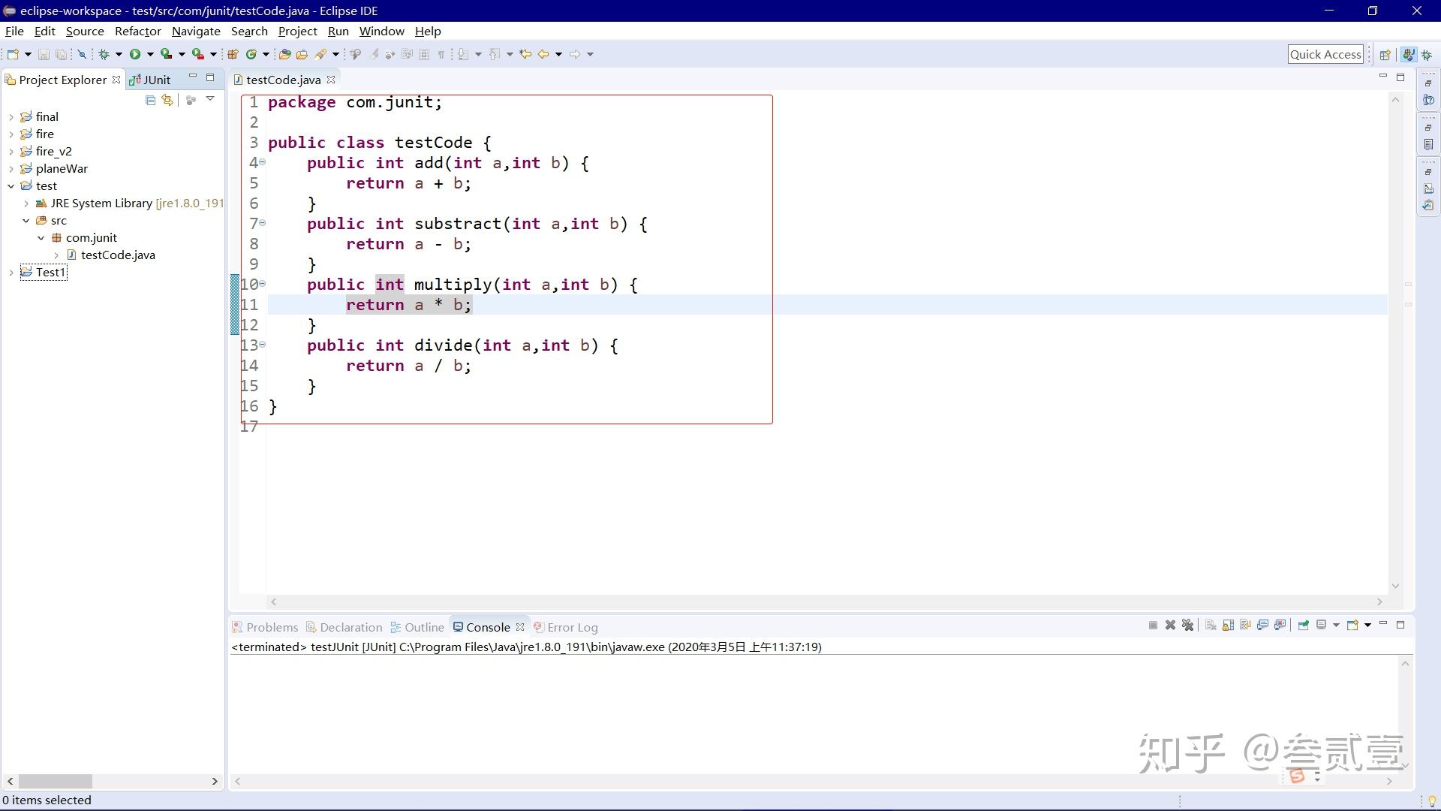This screenshot has height=811, width=1441.
Task: Collapse the com.junit package node
Action: pyautogui.click(x=41, y=238)
